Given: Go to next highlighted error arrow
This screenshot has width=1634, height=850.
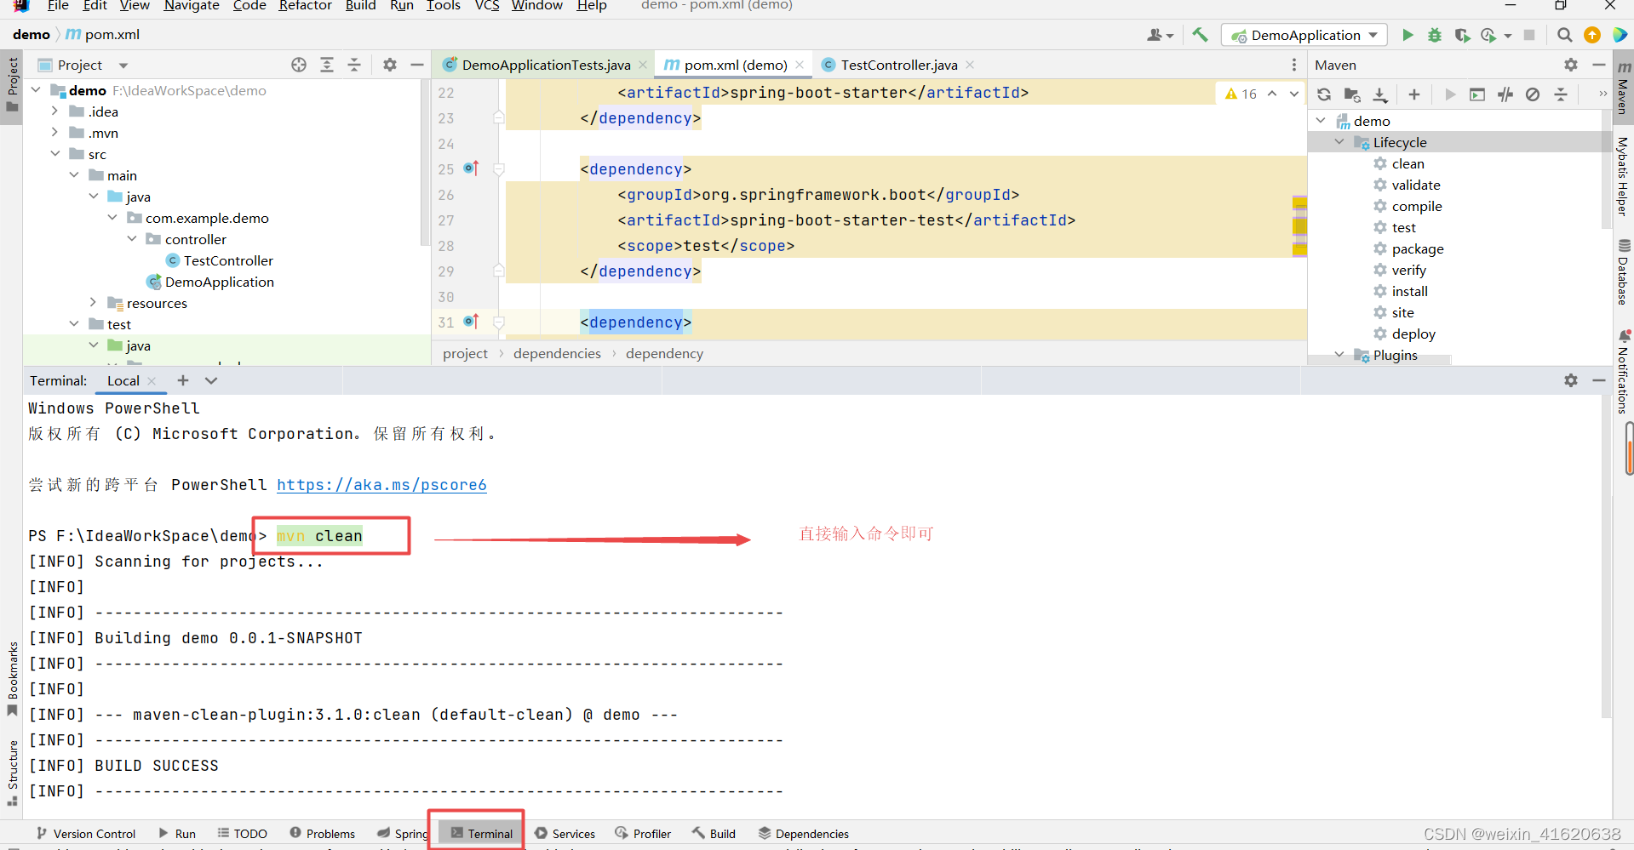Looking at the screenshot, I should pos(1294,94).
